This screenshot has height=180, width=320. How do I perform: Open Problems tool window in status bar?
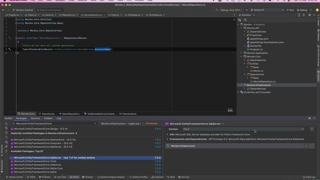pos(44,177)
